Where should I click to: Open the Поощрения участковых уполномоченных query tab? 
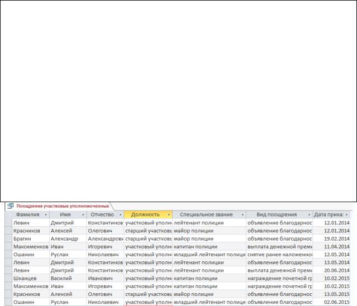60,205
